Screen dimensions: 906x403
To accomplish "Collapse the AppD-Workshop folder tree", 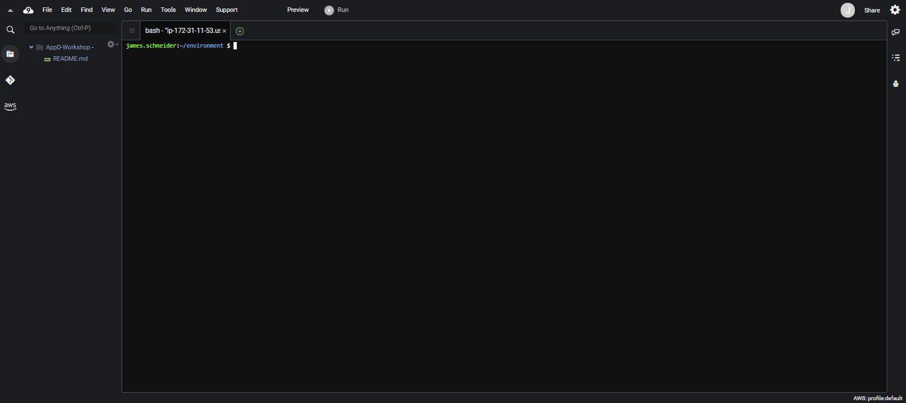I will [31, 47].
